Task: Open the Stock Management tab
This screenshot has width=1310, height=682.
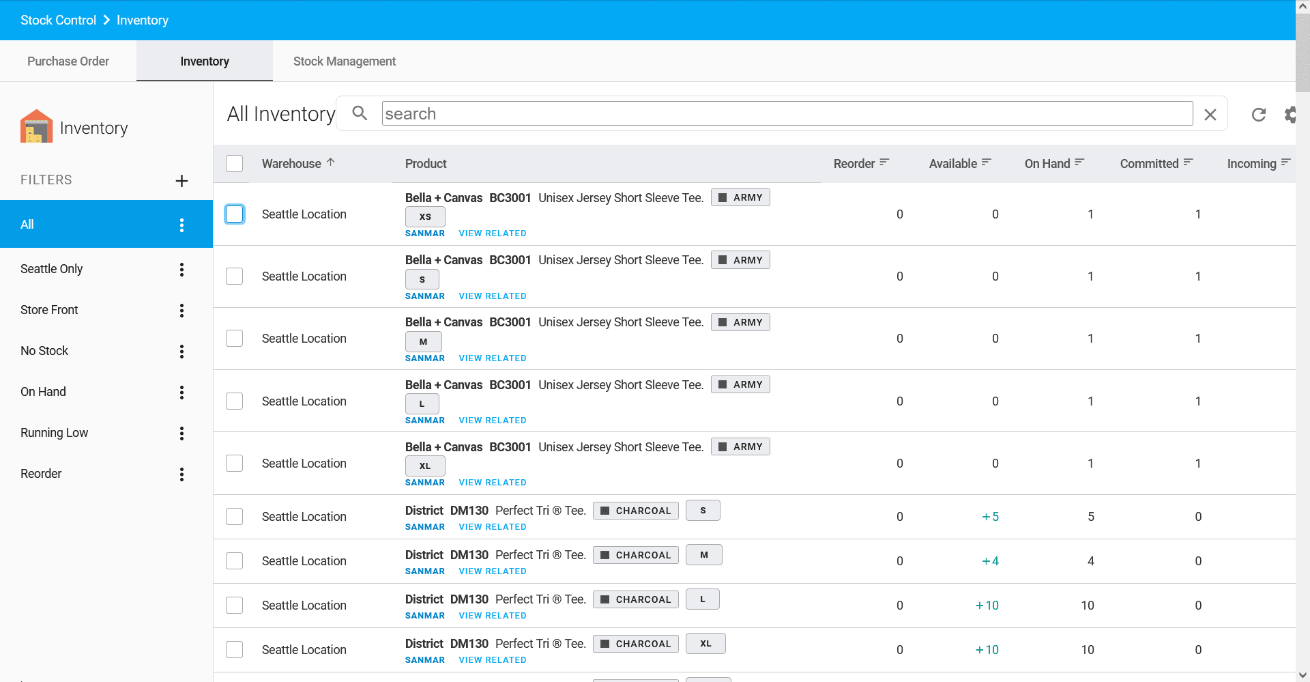Action: coord(344,61)
